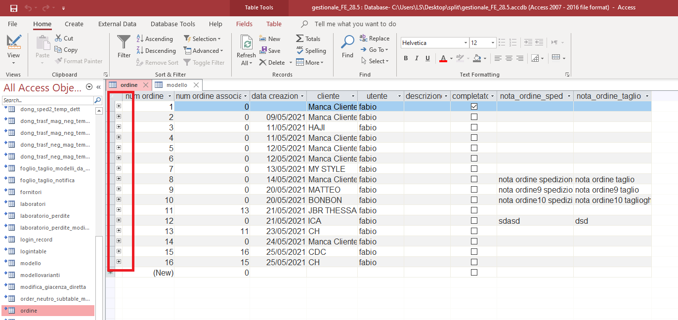
Task: Apply Underline formatting
Action: pos(427,58)
